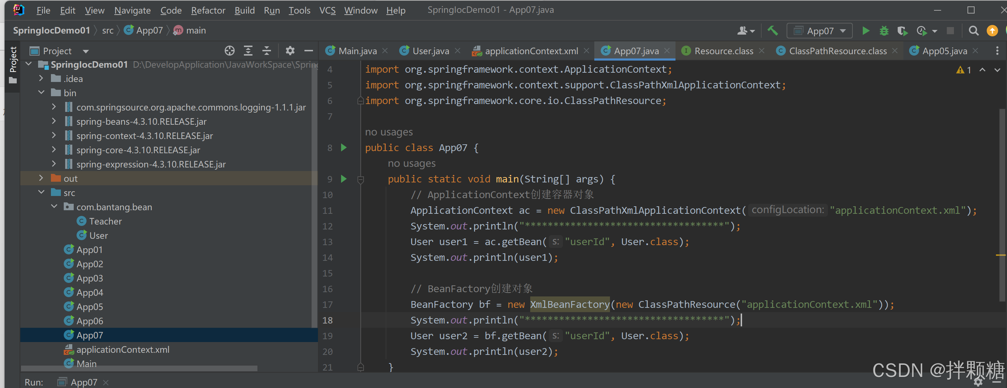Expand all tree nodes in Project panel
Screen dimensions: 1007x388
pos(248,51)
